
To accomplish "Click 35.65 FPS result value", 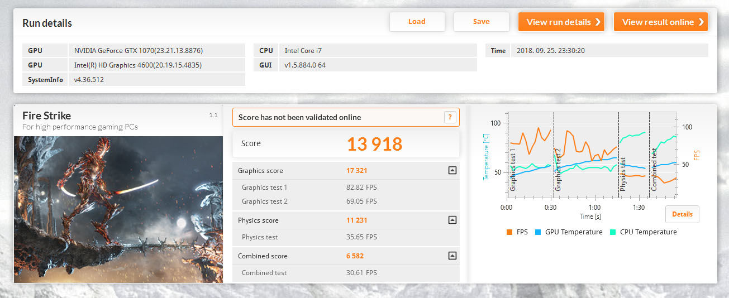I will 361,237.
